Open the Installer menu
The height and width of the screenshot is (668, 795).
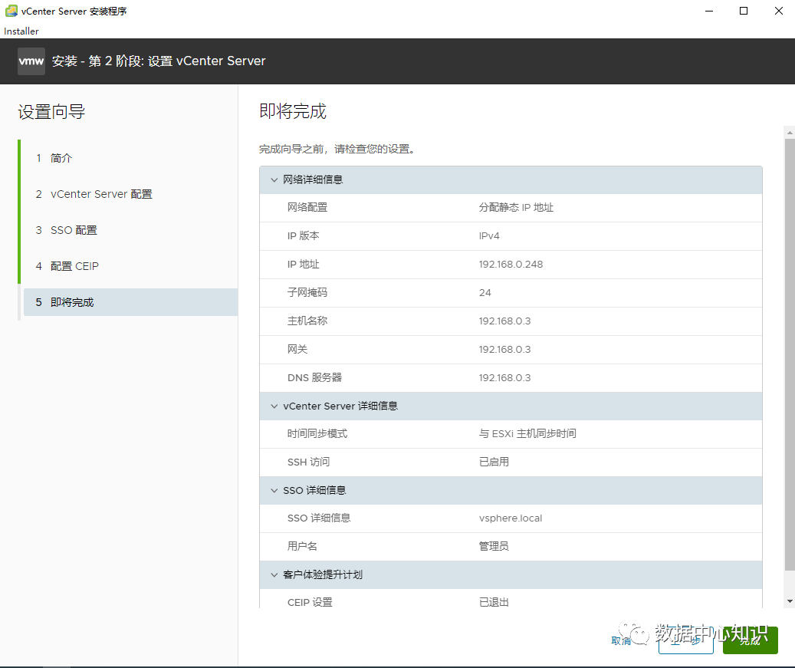point(21,31)
